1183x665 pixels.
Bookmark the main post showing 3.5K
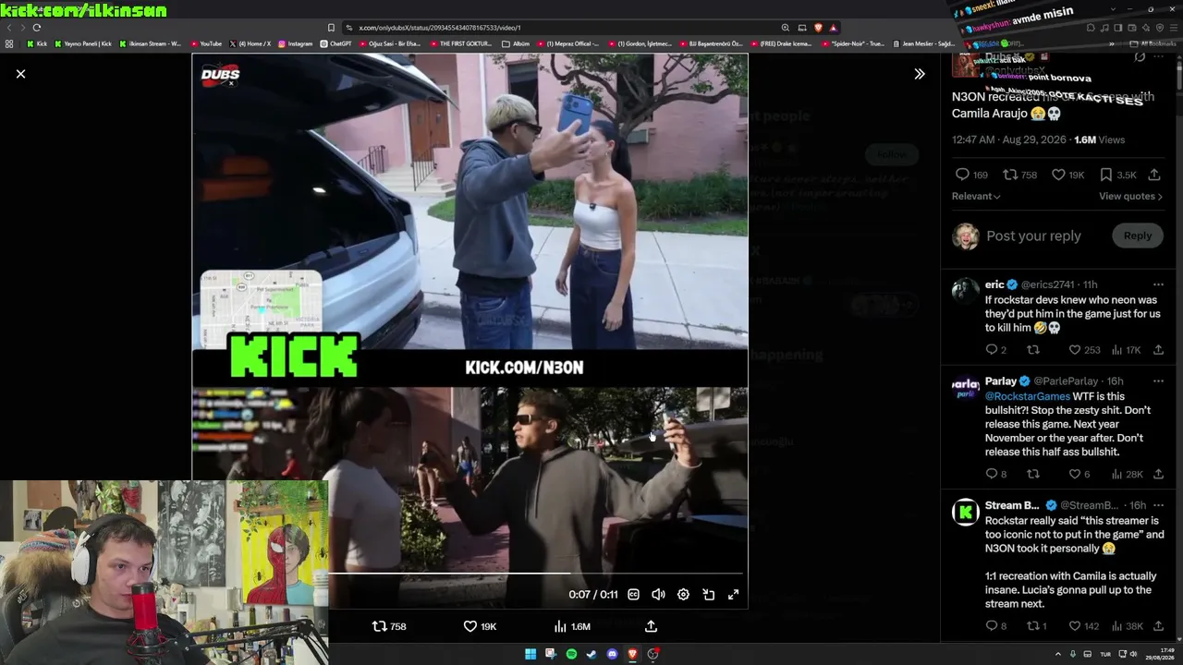point(1117,175)
